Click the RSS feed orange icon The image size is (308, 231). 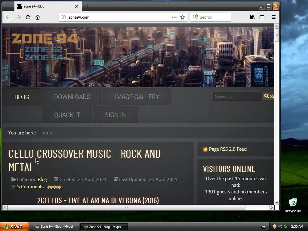pyautogui.click(x=205, y=149)
